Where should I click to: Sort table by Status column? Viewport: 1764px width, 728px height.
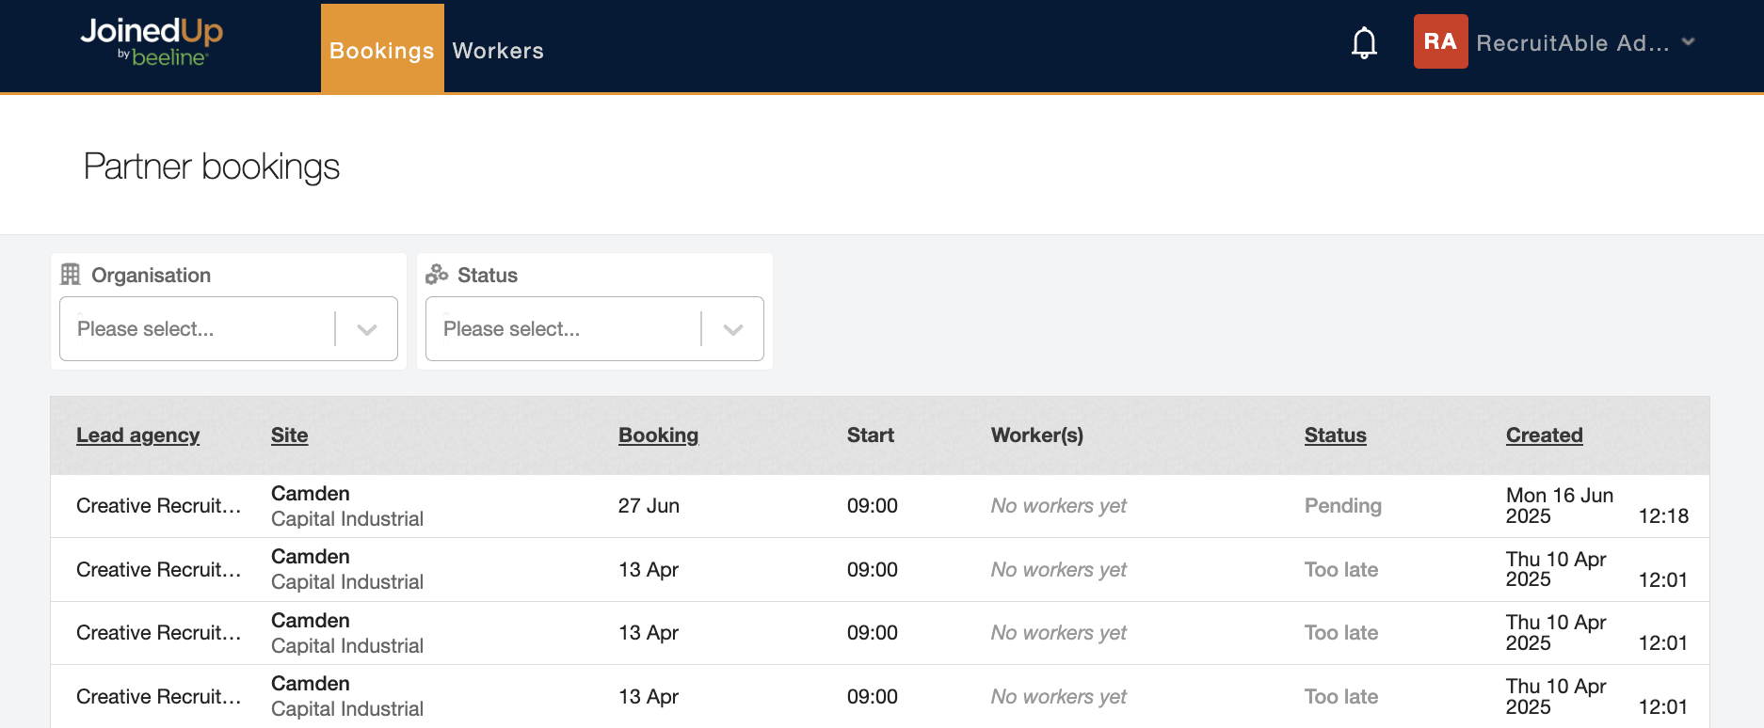pyautogui.click(x=1335, y=435)
